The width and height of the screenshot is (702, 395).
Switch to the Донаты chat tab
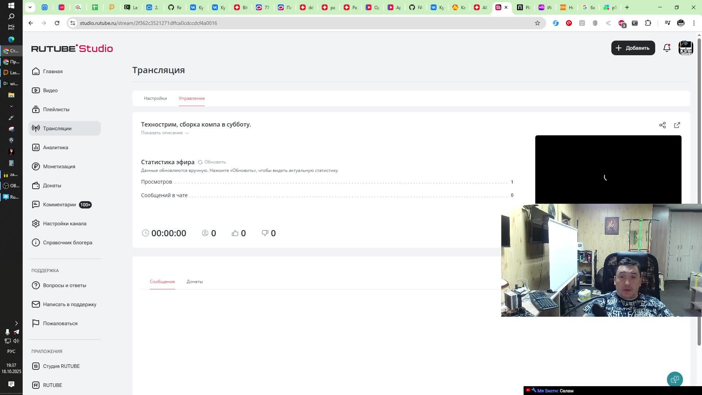195,282
